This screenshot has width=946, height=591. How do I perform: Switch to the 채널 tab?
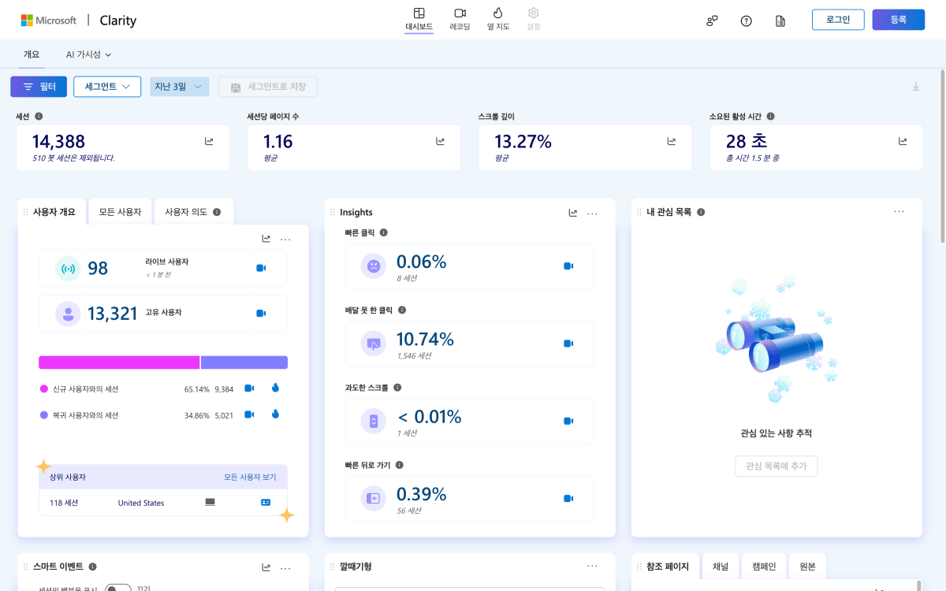tap(721, 567)
